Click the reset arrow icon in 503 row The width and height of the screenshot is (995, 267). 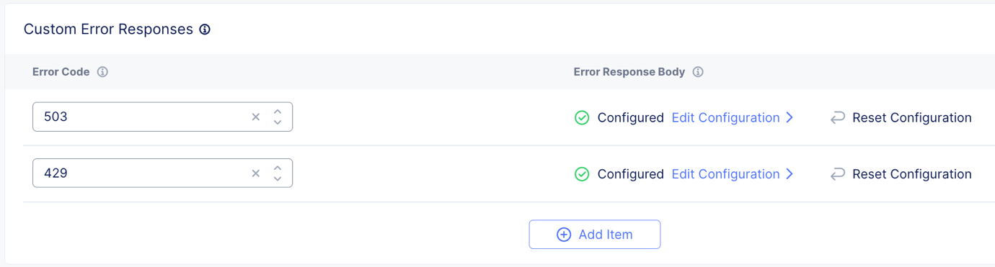tap(837, 117)
